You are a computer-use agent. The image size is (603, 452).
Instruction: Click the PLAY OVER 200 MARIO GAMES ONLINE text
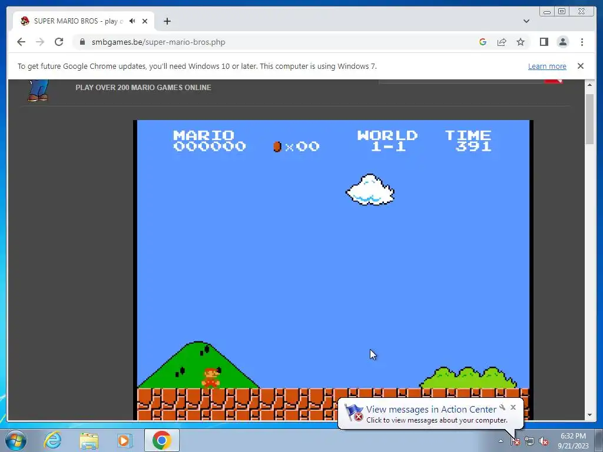tap(144, 88)
